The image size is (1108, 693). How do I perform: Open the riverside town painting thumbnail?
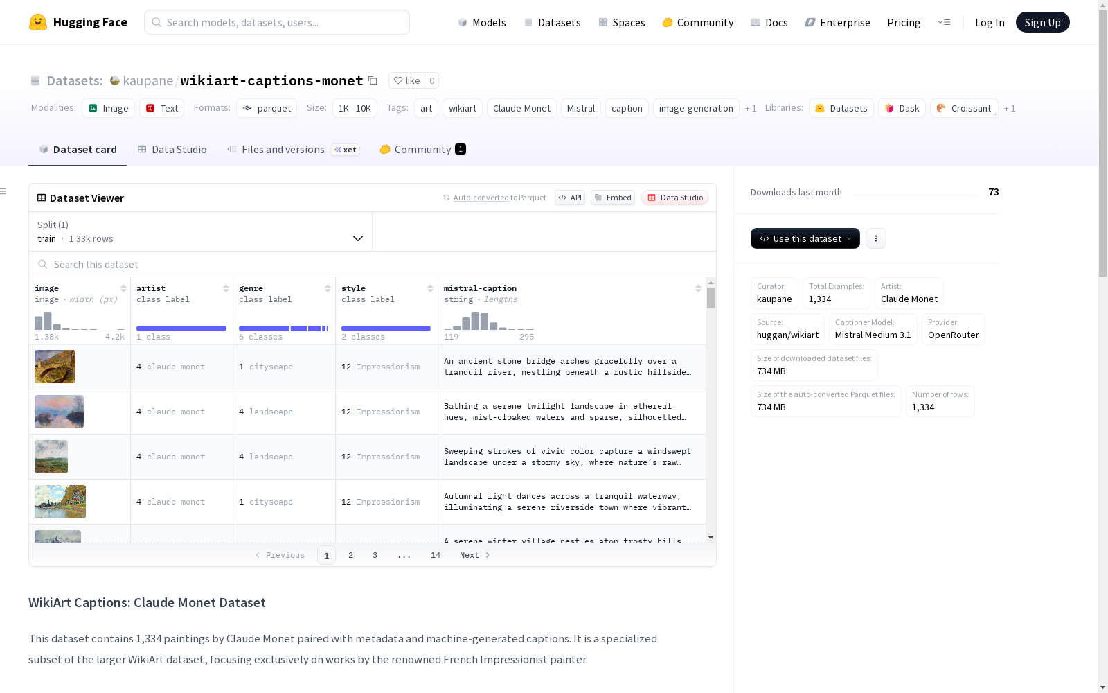60,502
